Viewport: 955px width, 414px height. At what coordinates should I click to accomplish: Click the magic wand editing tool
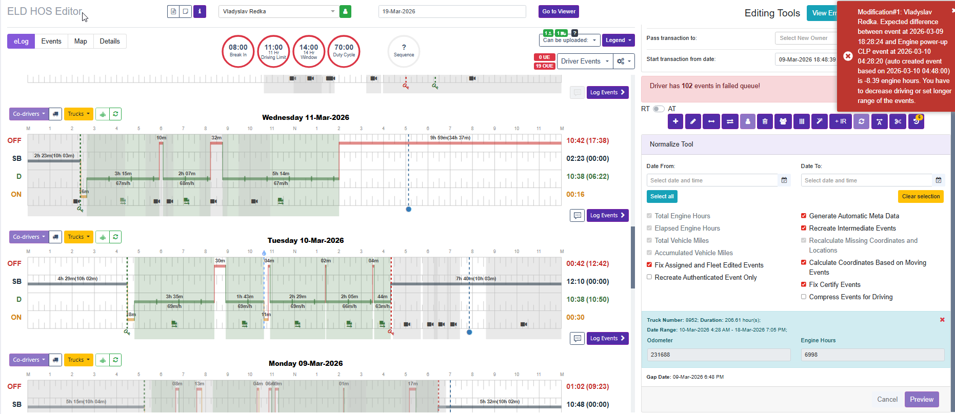pyautogui.click(x=820, y=121)
